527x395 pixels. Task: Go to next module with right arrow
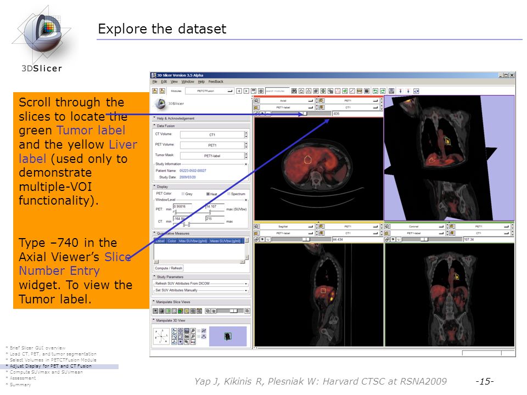pyautogui.click(x=246, y=91)
